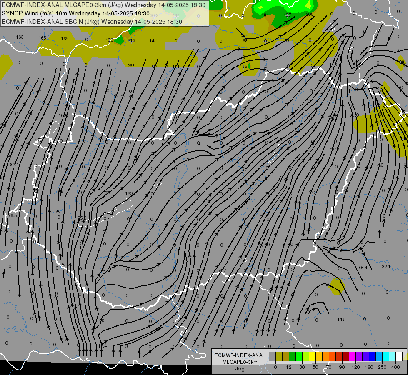Click the map value 76.5
The width and height of the screenshot is (408, 375).
point(12,215)
